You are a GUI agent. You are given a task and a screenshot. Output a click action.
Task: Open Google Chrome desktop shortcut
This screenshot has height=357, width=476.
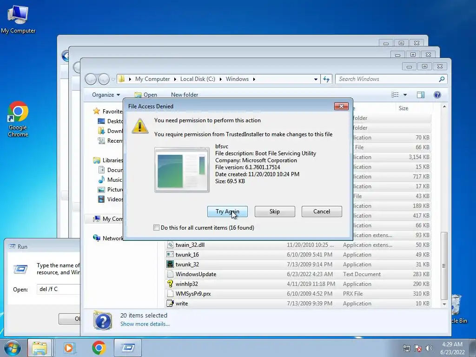coord(18,119)
